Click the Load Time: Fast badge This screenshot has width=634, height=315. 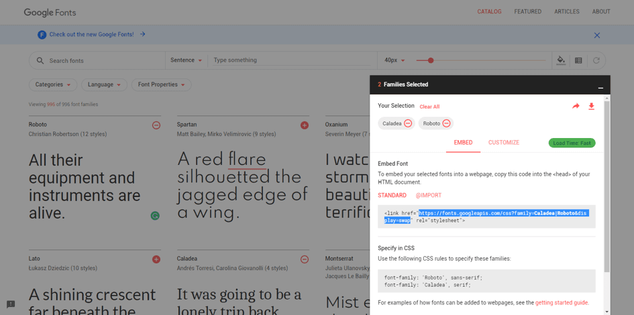(x=572, y=143)
